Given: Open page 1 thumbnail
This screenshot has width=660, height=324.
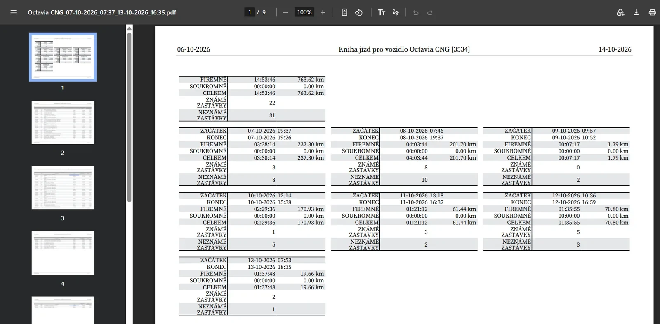Looking at the screenshot, I should pos(63,57).
